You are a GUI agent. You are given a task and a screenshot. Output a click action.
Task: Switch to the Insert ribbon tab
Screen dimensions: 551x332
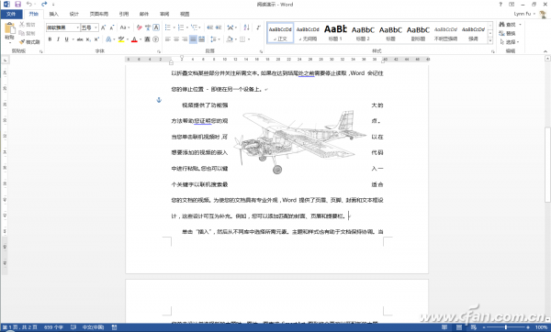point(54,14)
